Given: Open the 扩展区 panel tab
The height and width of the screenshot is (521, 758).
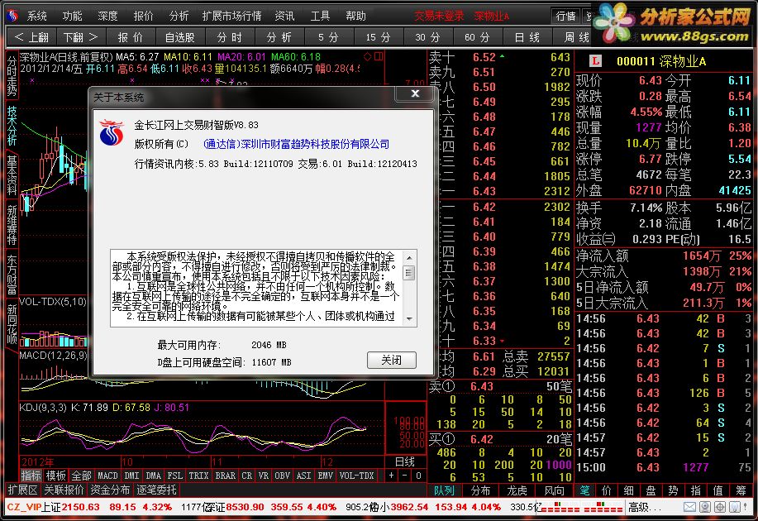Looking at the screenshot, I should pyautogui.click(x=22, y=490).
